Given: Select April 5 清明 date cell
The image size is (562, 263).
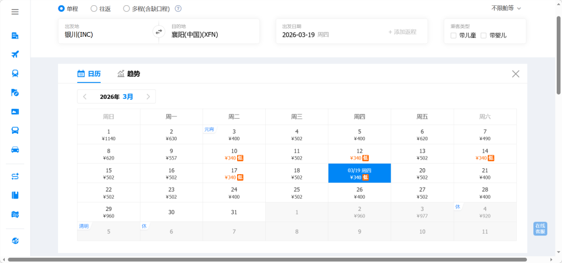Looking at the screenshot, I should point(109,231).
